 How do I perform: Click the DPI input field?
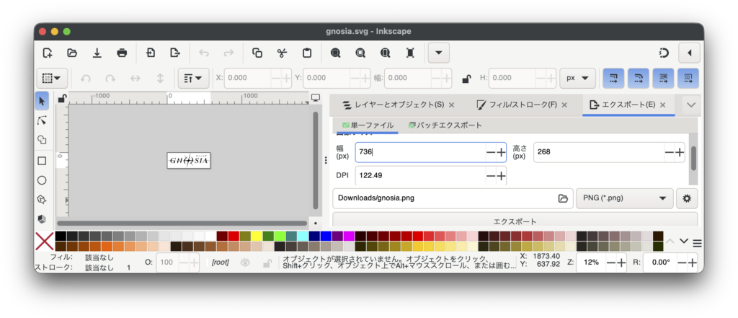click(419, 175)
